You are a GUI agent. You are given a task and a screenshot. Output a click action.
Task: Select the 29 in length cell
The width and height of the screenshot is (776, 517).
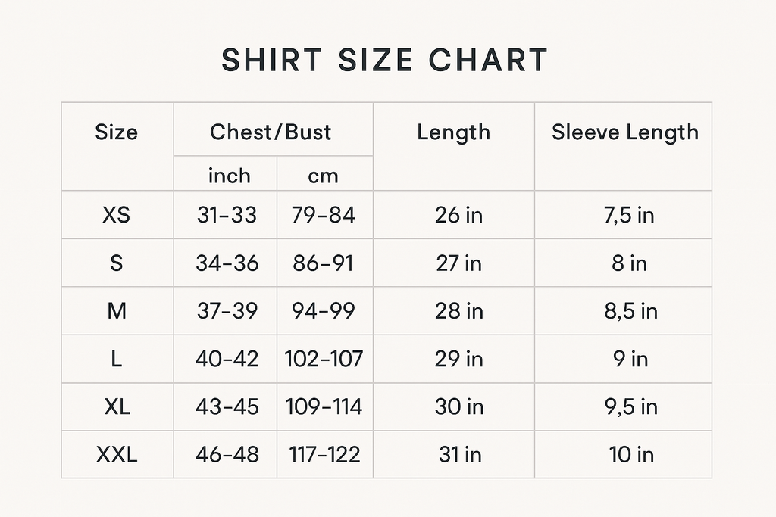pyautogui.click(x=458, y=359)
